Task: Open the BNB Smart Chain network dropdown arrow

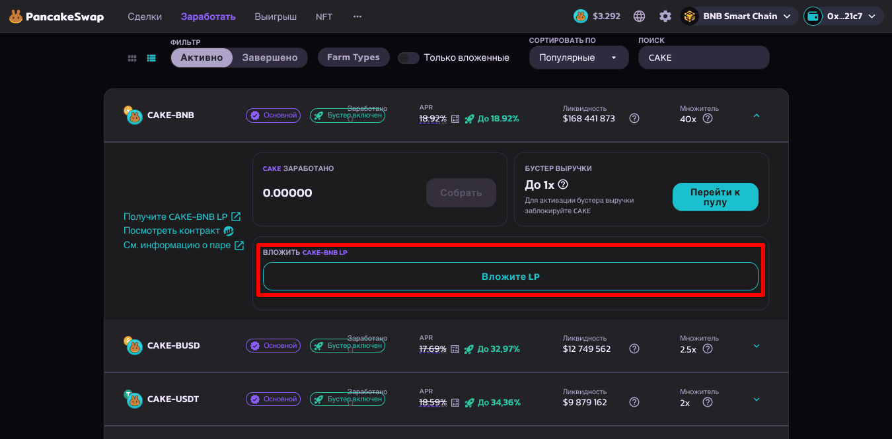Action: (x=786, y=17)
